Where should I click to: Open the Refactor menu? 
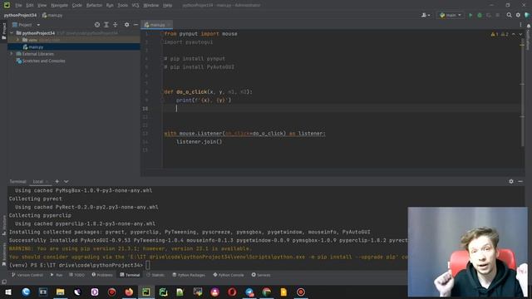pos(94,5)
